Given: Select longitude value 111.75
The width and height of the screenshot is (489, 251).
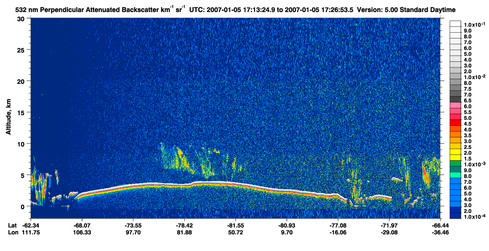Looking at the screenshot, I should pyautogui.click(x=30, y=232).
